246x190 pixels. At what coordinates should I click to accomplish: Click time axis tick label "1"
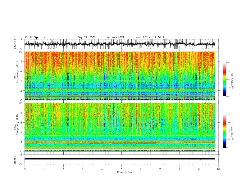pos(44,169)
